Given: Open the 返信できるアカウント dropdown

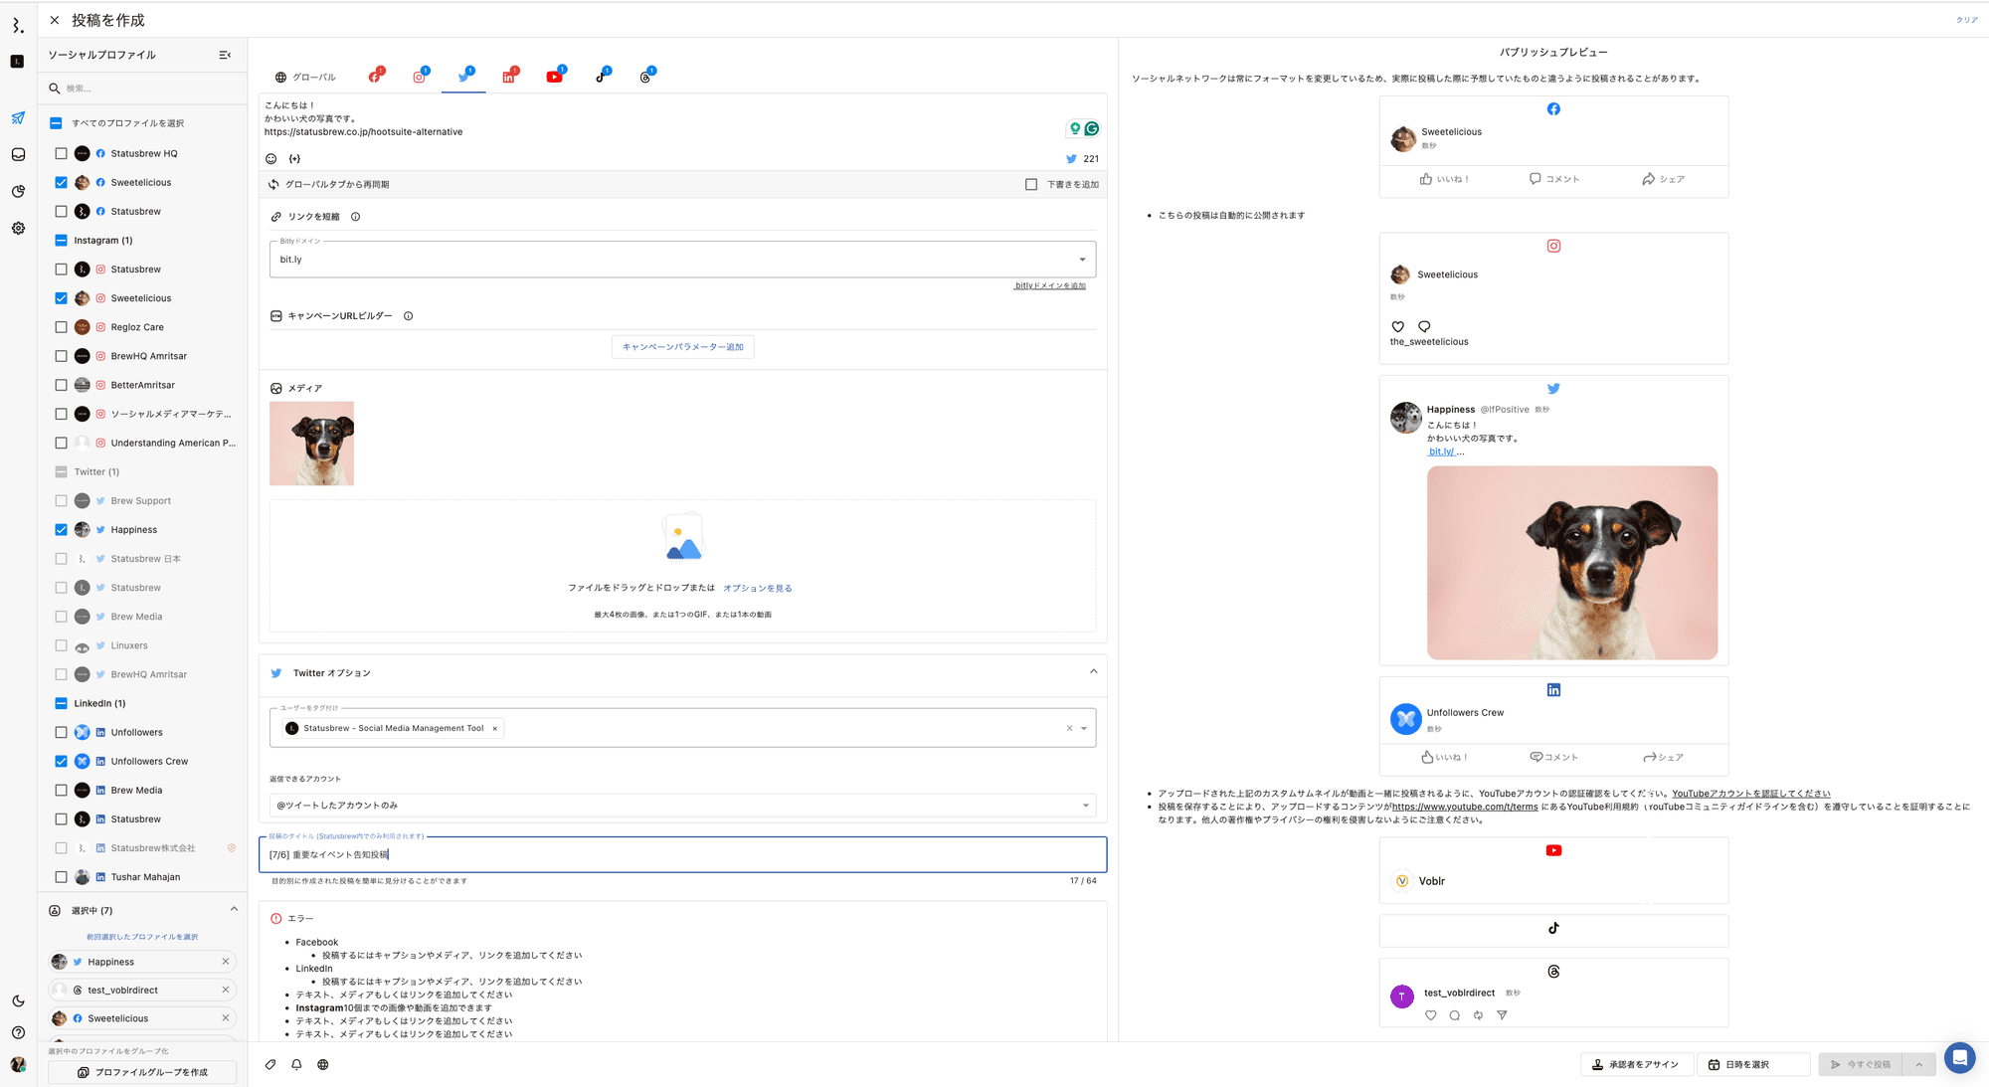Looking at the screenshot, I should 682,806.
